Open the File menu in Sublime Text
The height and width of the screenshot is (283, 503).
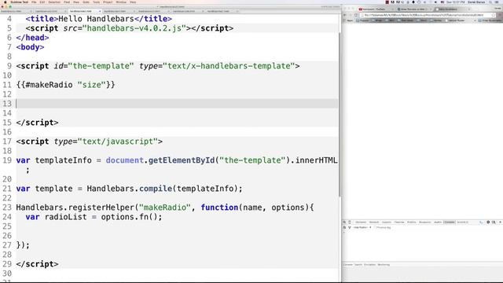tap(34, 2)
